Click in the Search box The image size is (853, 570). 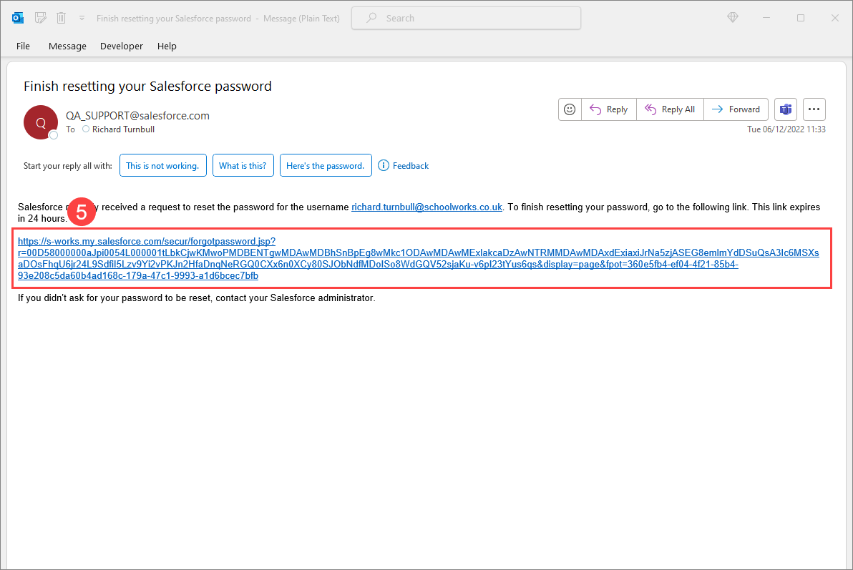(x=465, y=18)
